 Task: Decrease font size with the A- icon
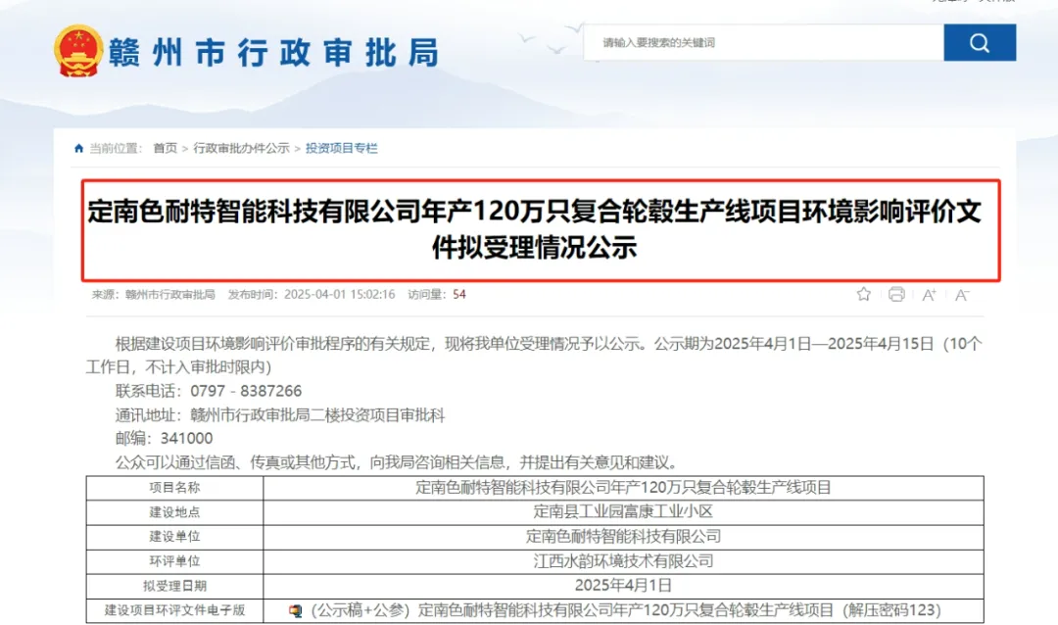point(962,295)
